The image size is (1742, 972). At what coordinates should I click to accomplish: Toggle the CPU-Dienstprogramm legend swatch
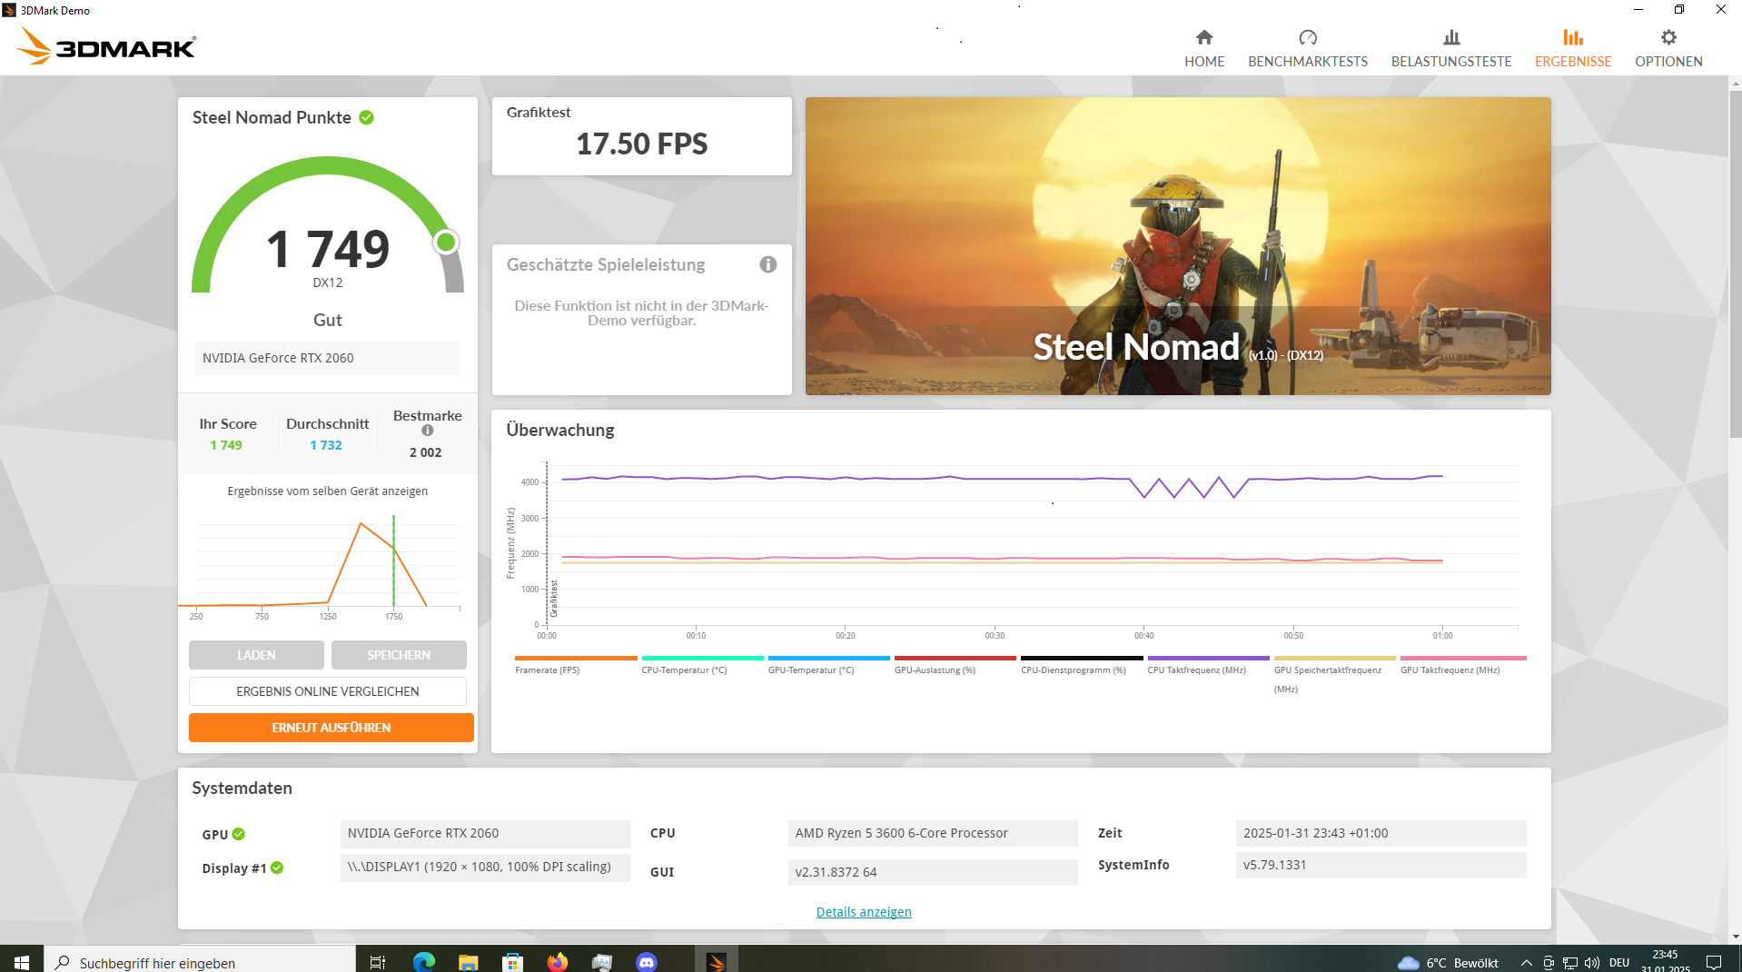1082,658
